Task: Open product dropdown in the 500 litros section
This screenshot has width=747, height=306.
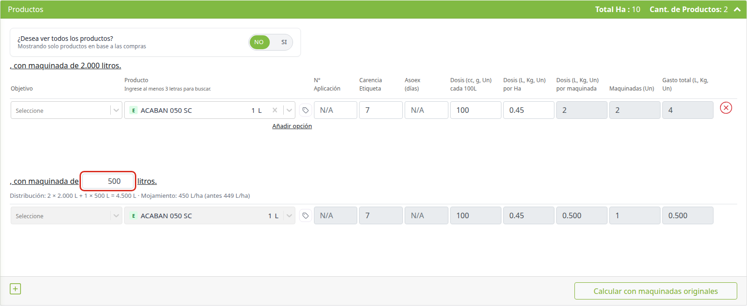Action: click(210, 216)
